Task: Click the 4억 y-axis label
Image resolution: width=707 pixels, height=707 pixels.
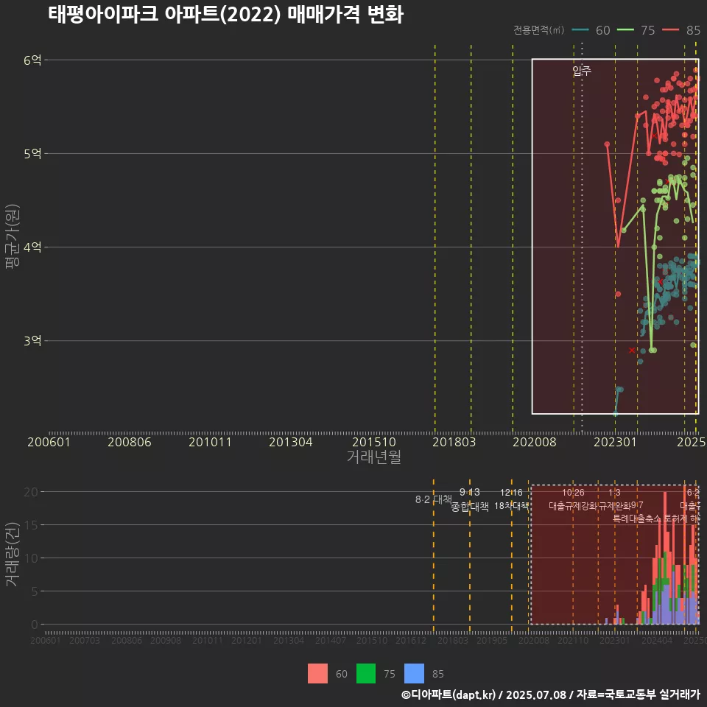Action: coord(32,247)
